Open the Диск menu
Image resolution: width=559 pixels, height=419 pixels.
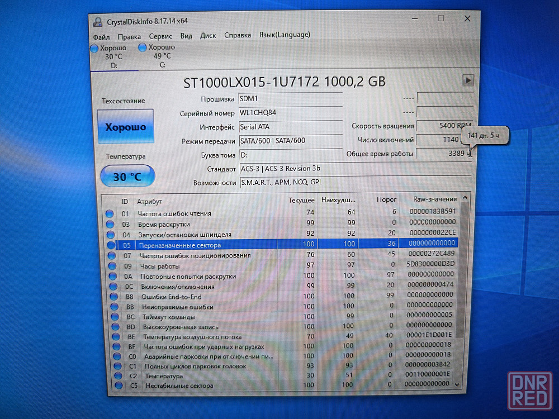click(x=208, y=35)
